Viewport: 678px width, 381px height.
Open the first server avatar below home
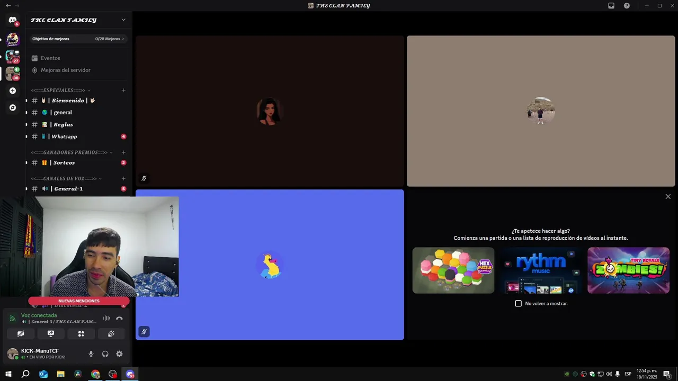tap(13, 39)
